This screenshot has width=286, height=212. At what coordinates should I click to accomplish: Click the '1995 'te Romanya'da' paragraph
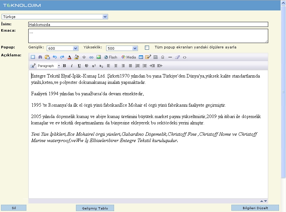tap(128, 105)
